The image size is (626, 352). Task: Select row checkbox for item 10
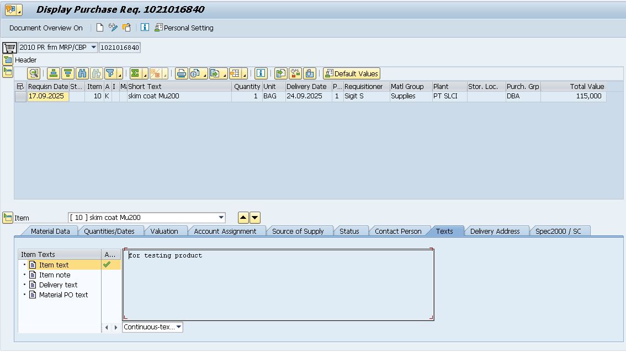(20, 96)
